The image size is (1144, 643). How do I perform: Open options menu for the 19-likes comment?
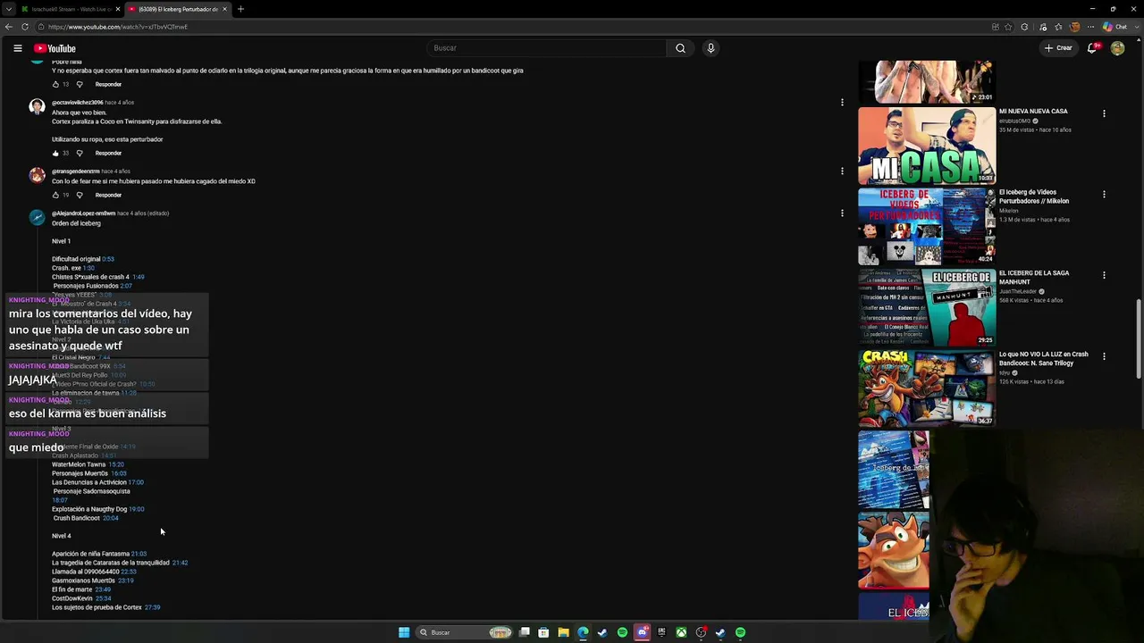842,171
